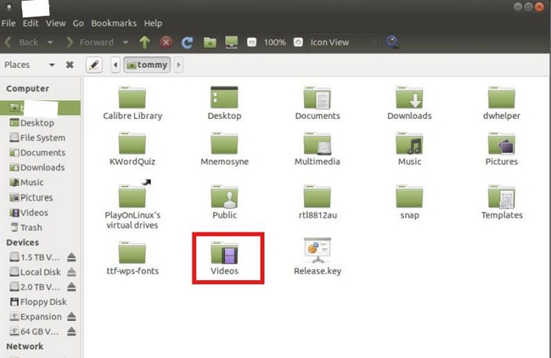Zoom in with the plus icon
Screen dimensions: 551x358
point(298,43)
